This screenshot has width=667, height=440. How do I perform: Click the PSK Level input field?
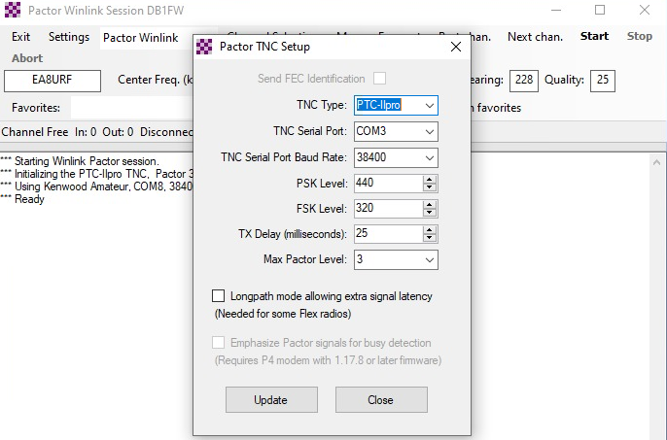(387, 183)
